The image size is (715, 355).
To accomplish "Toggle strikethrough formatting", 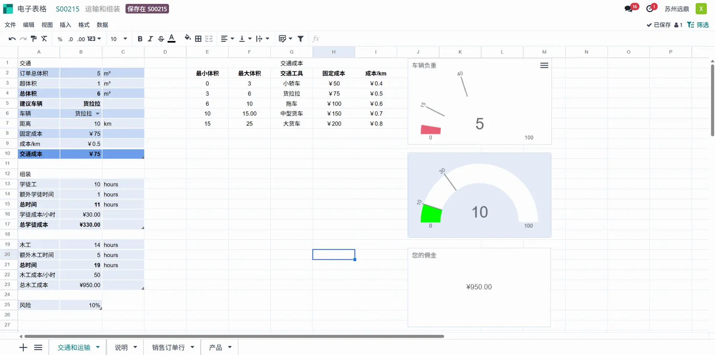I will tap(161, 39).
